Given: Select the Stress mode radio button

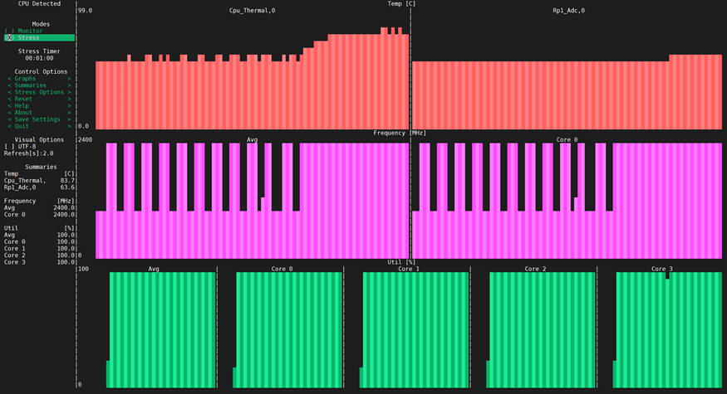Looking at the screenshot, I should pos(25,38).
